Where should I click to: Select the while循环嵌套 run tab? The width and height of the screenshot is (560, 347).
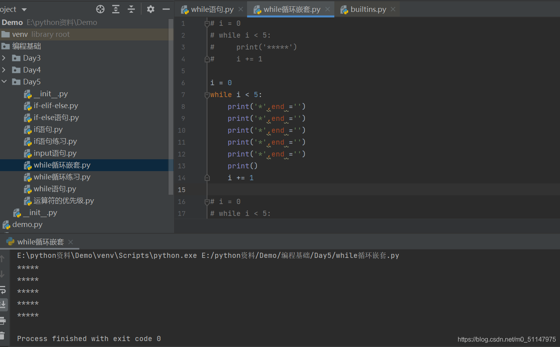tap(40, 242)
